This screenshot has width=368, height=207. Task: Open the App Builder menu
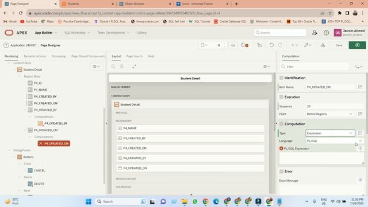click(x=46, y=33)
